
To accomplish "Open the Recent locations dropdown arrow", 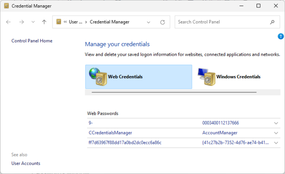I will point(33,22).
